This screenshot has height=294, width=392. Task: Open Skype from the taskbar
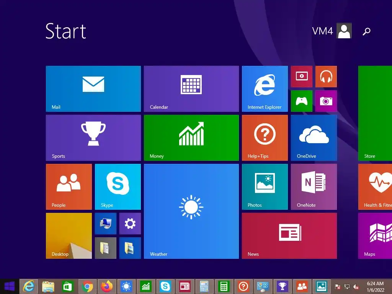(x=165, y=286)
